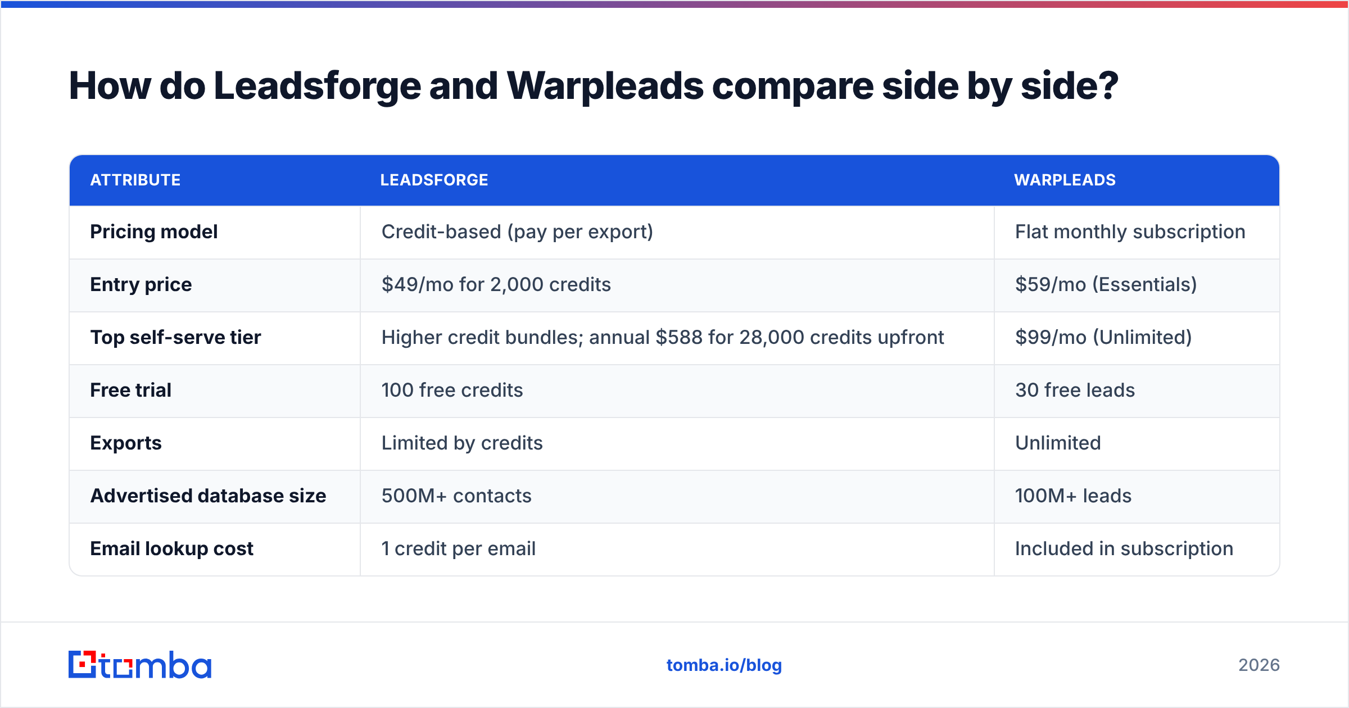
Task: Select 'Advertised database size' row label
Action: point(208,496)
